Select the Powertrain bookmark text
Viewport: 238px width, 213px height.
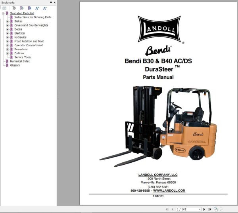21,49
